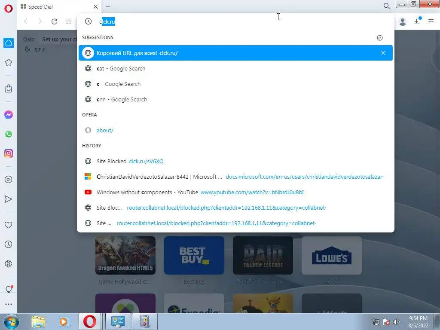Remove the clck.ru suggestion with the X

(x=383, y=53)
